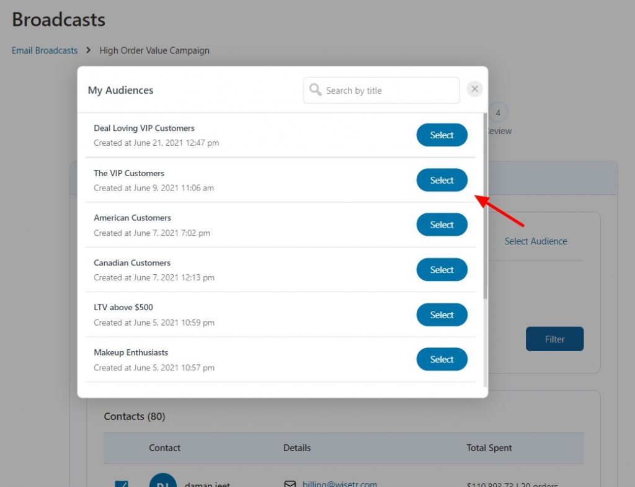Image resolution: width=635 pixels, height=487 pixels.
Task: Close the My Audiences dialog
Action: 474,89
